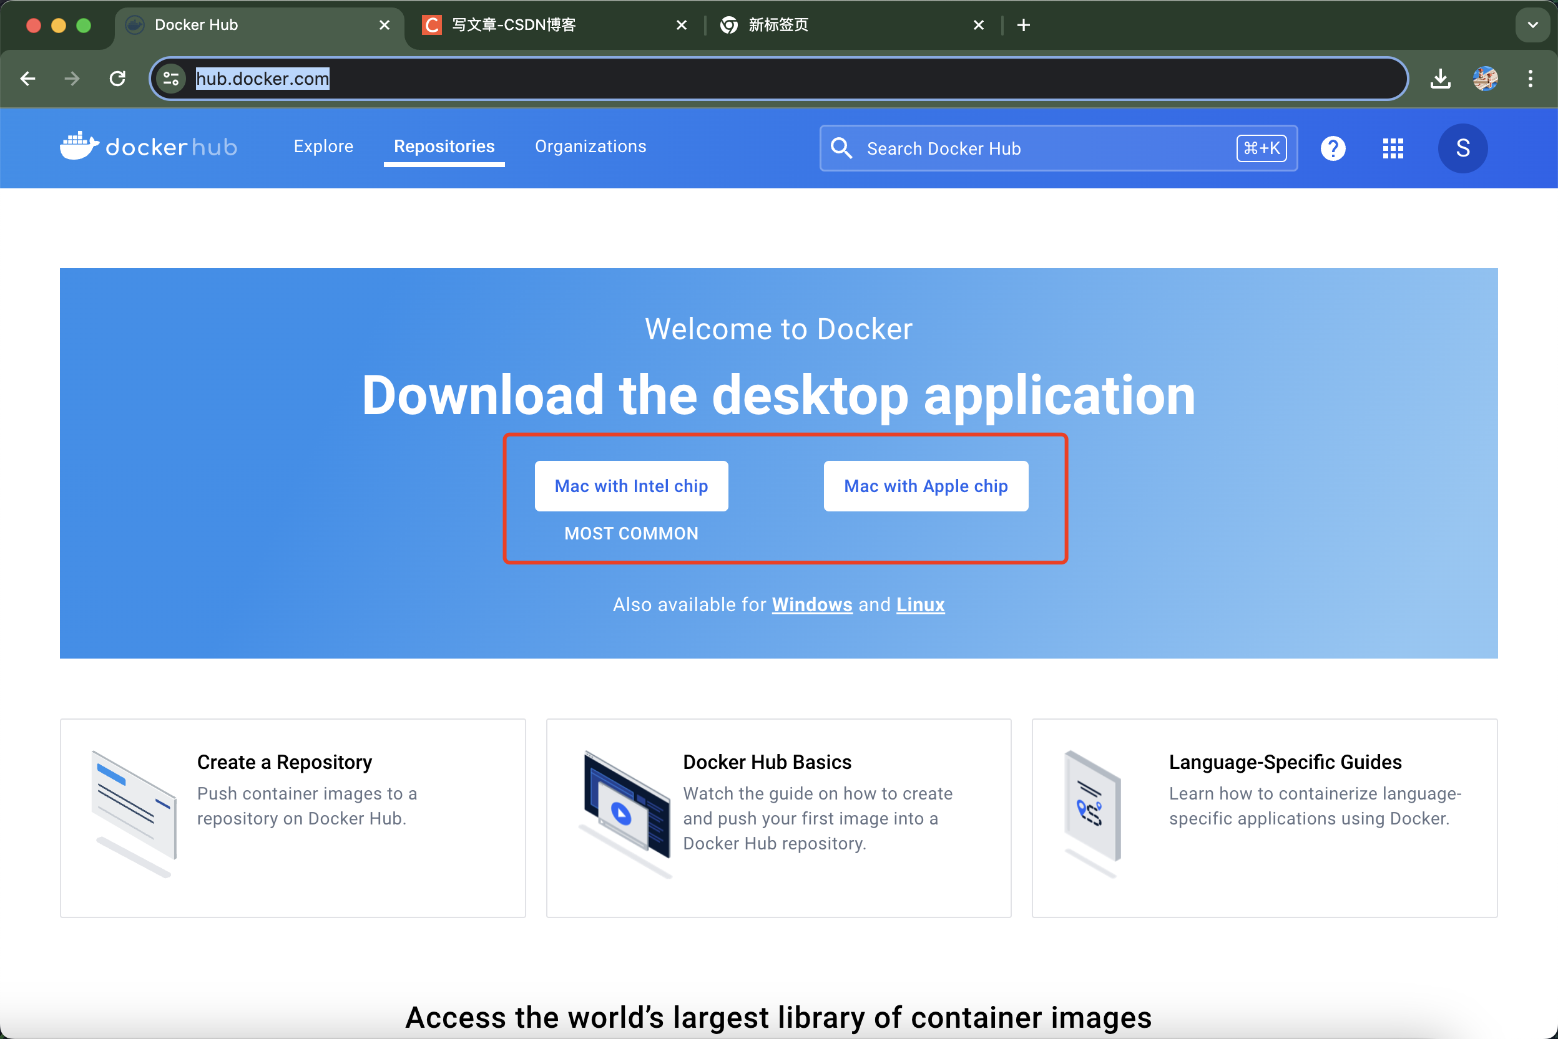The width and height of the screenshot is (1558, 1039).
Task: Click the Docker Hub Basics video illustration
Action: 625,814
